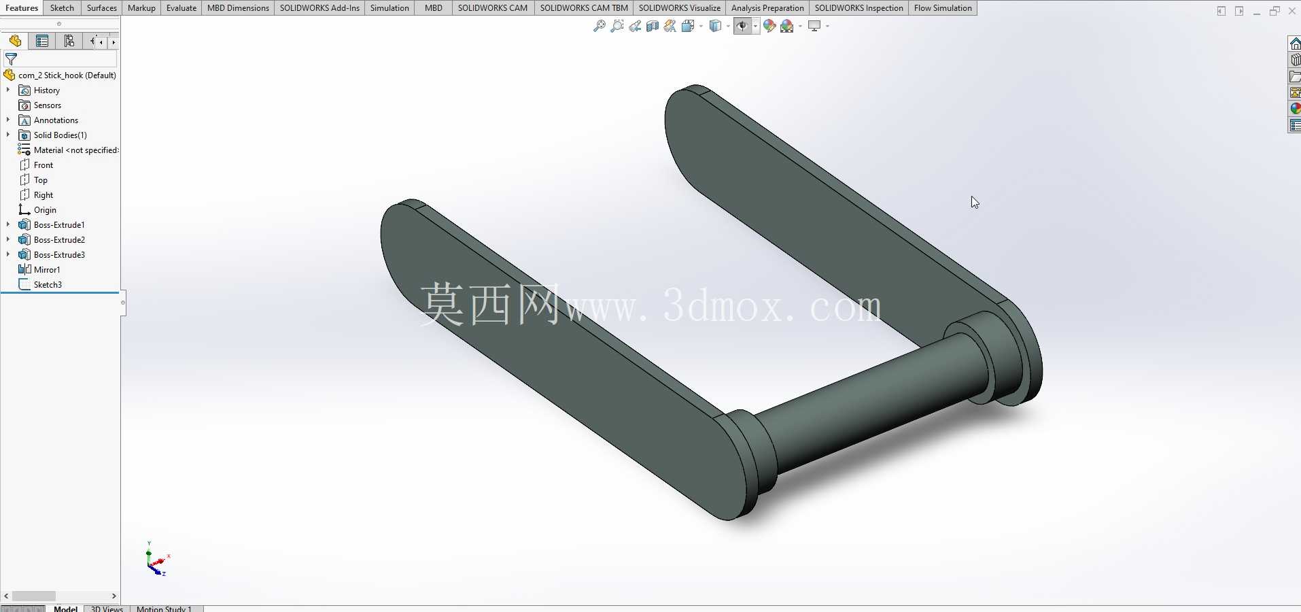Open the DimXpertManager panel tab
Viewport: 1301px width, 612px height.
90,41
